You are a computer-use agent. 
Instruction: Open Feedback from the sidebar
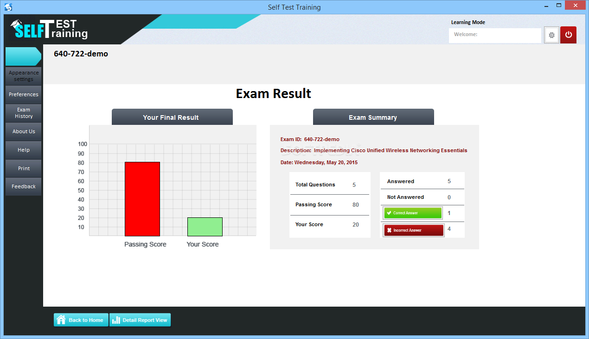(x=24, y=186)
